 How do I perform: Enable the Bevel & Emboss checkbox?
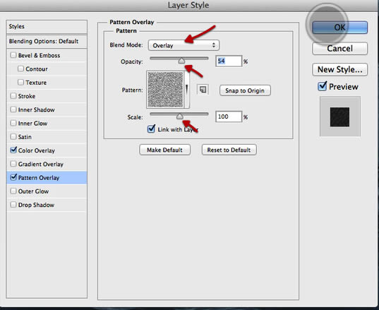click(x=13, y=55)
